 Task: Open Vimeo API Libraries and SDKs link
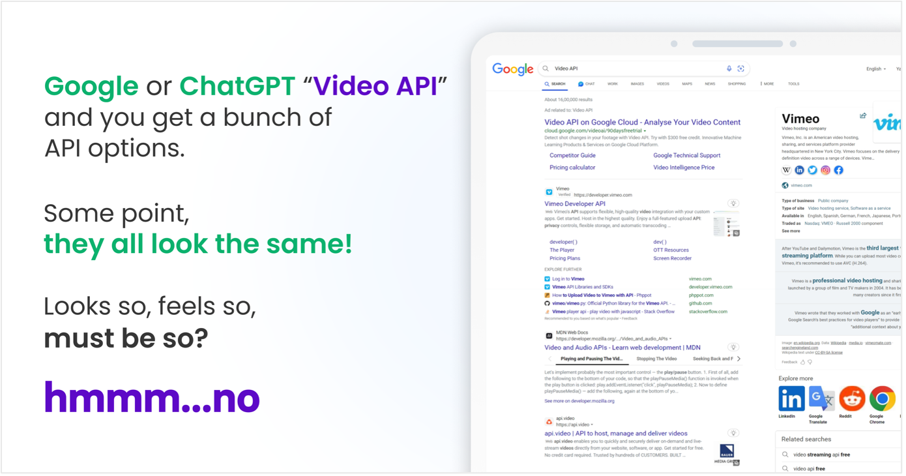[x=583, y=287]
